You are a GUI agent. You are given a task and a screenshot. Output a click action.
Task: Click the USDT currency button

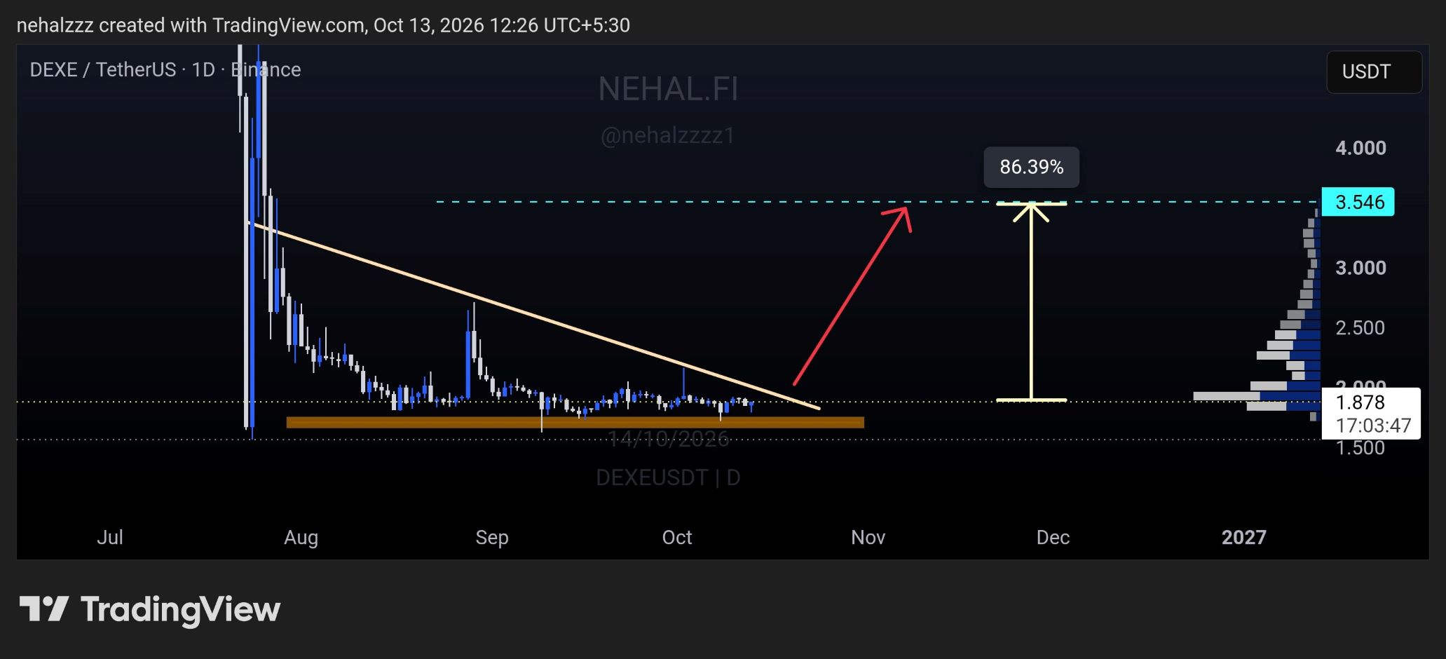1374,72
